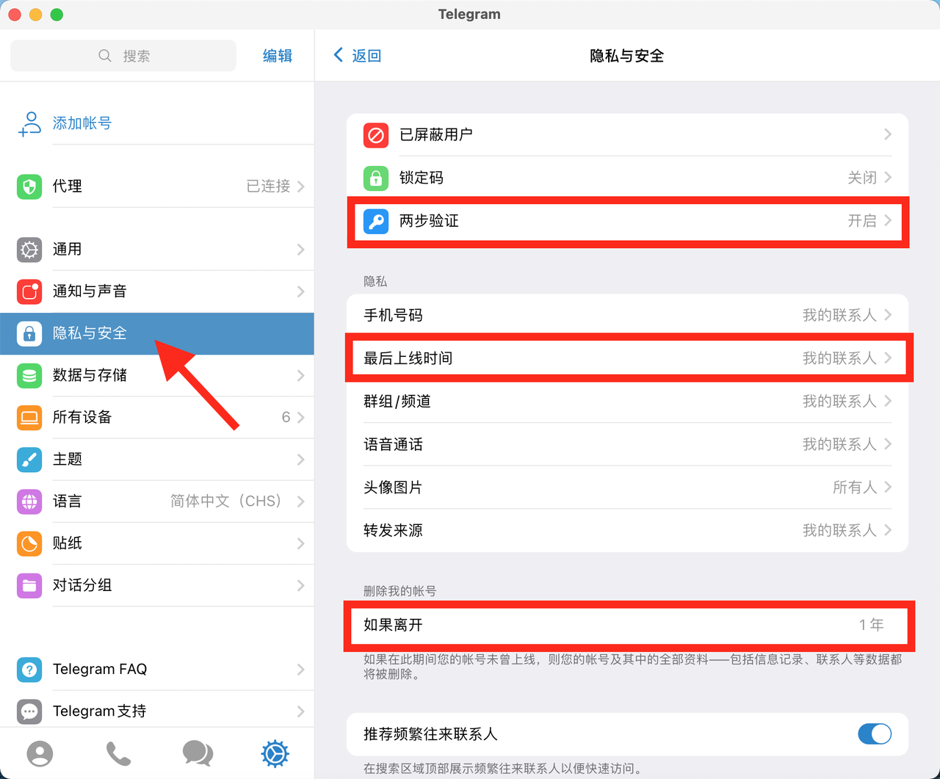Viewport: 940px width, 779px height.
Task: Expand the 群组/频道 chevron
Action: [x=888, y=401]
